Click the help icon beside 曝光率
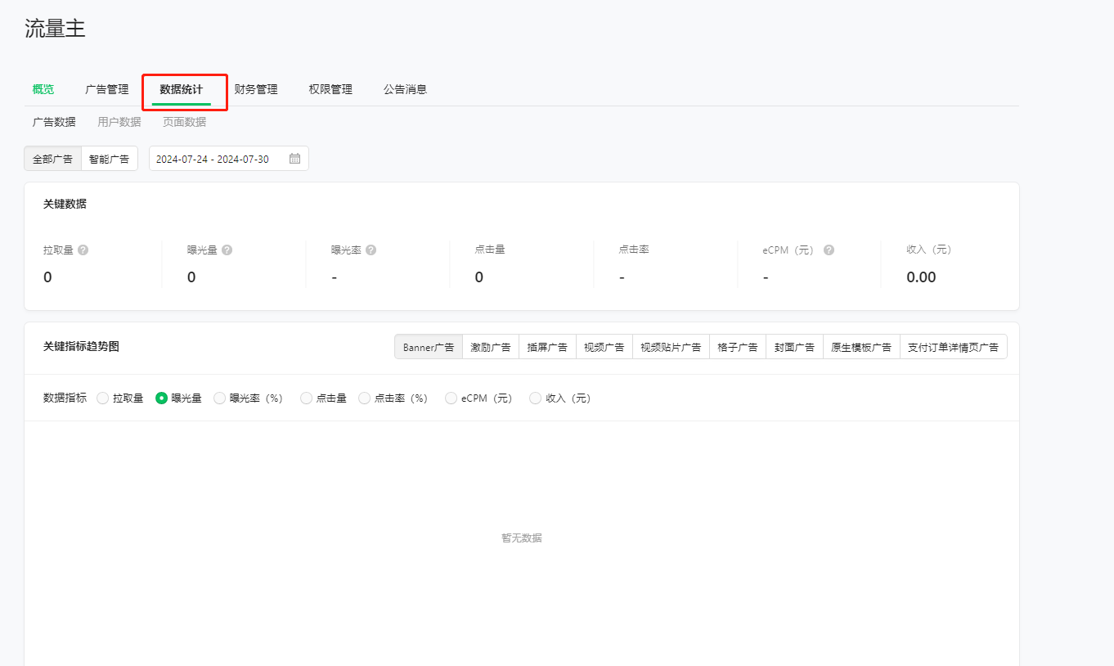The height and width of the screenshot is (666, 1114). click(x=371, y=250)
